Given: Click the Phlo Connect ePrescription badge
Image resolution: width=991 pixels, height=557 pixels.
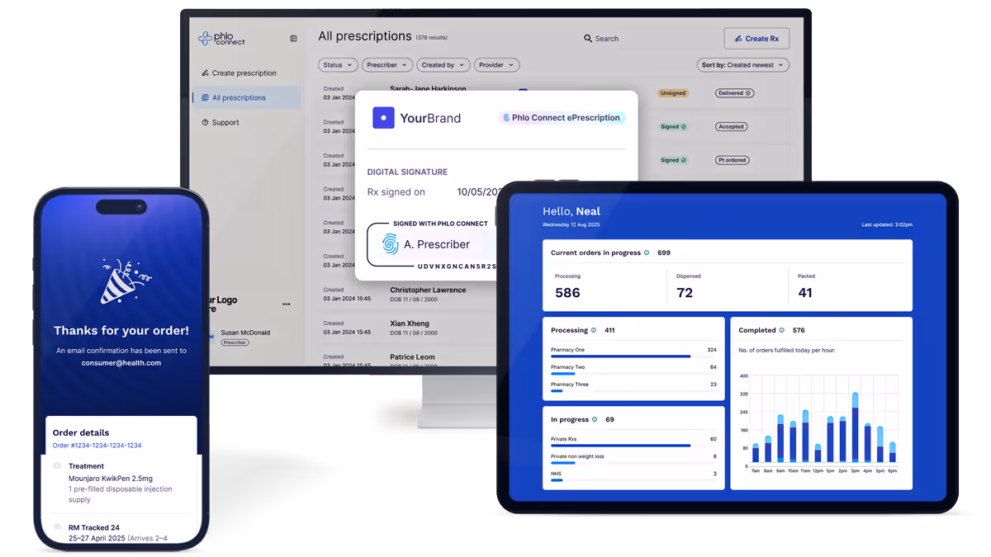Looking at the screenshot, I should click(562, 118).
